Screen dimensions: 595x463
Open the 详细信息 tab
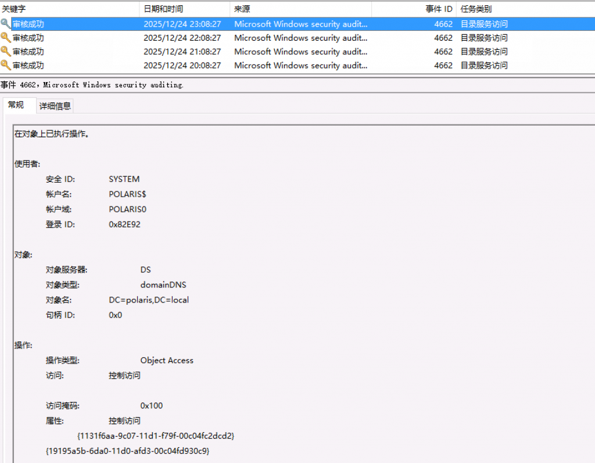[55, 106]
